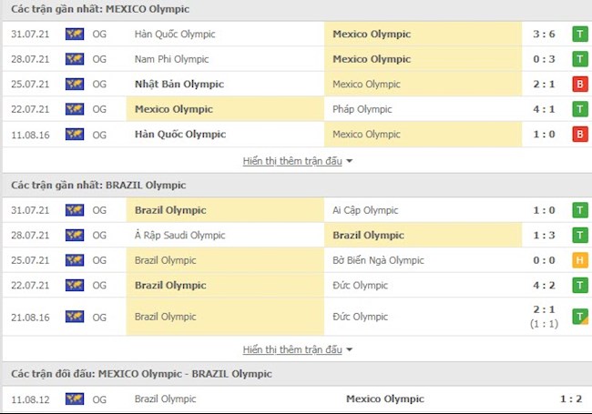Open the Mexico Olympic team in the head-to-head row
The image size is (592, 414).
click(x=385, y=399)
